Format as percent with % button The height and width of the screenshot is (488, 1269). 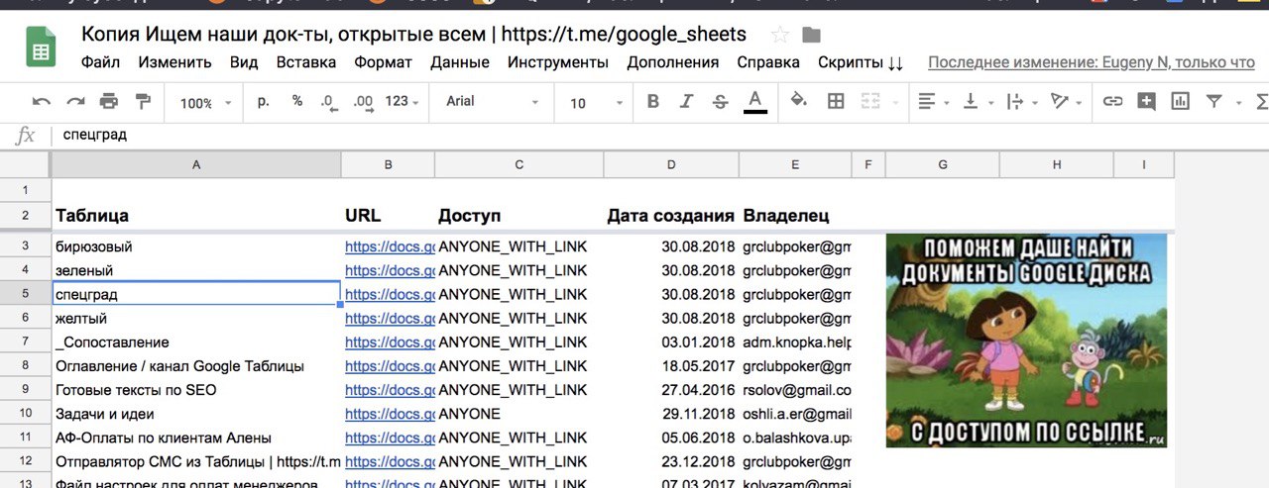point(297,101)
